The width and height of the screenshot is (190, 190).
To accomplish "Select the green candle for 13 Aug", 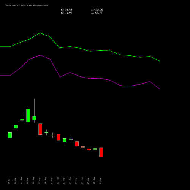I will click(65, 140).
